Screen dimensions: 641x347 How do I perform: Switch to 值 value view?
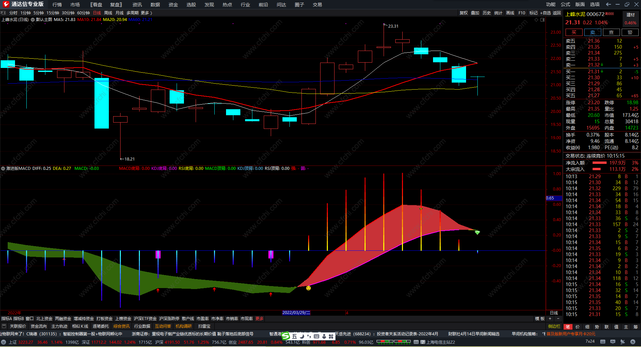[616, 327]
